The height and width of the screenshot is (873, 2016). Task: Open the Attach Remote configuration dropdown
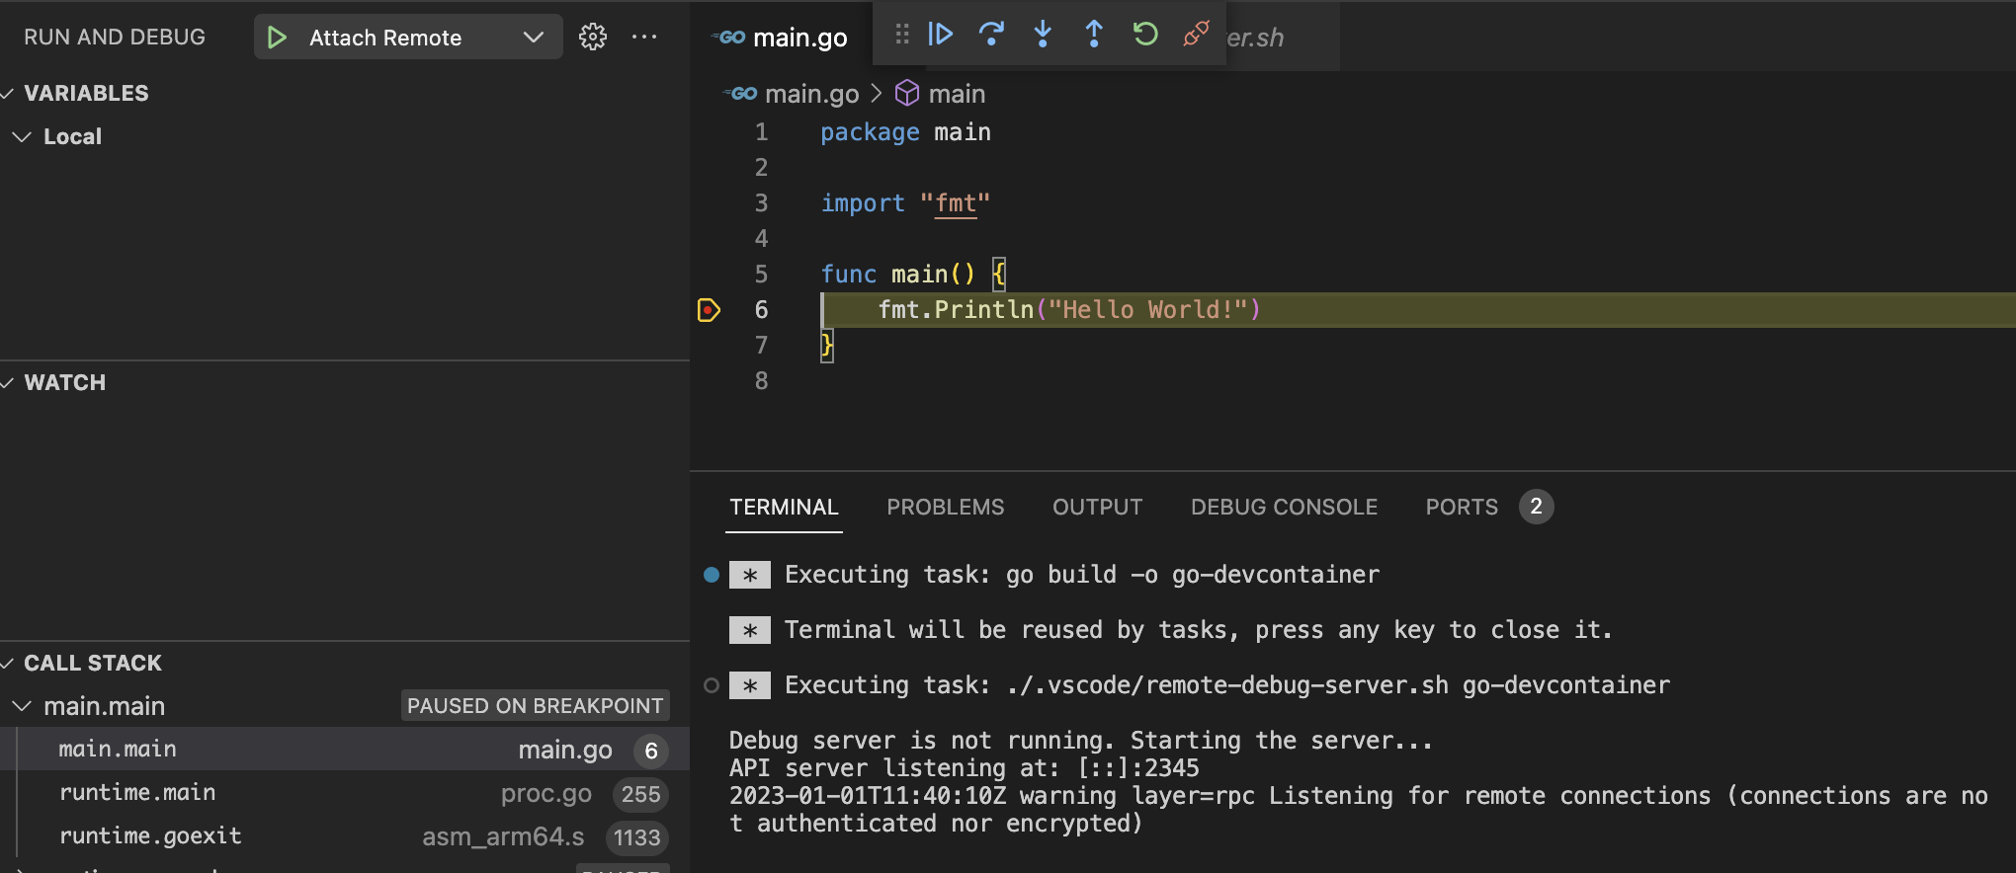pos(533,38)
